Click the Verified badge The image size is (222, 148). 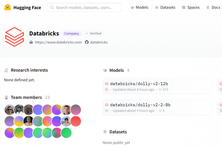(x=94, y=33)
